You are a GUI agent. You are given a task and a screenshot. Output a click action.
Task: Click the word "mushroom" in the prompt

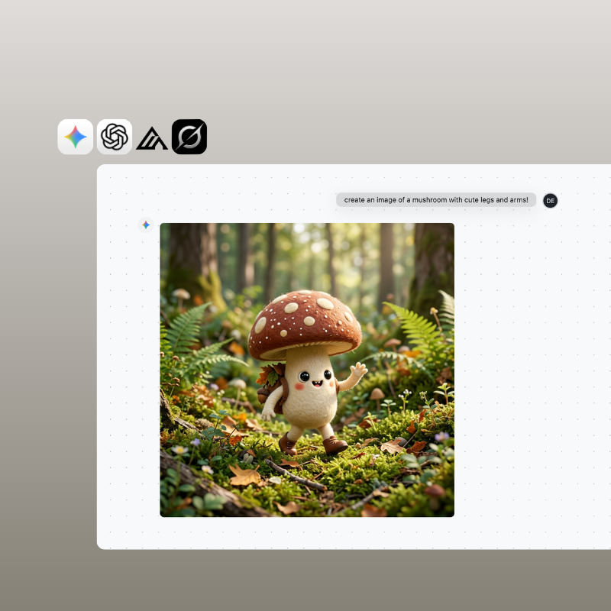pos(429,200)
